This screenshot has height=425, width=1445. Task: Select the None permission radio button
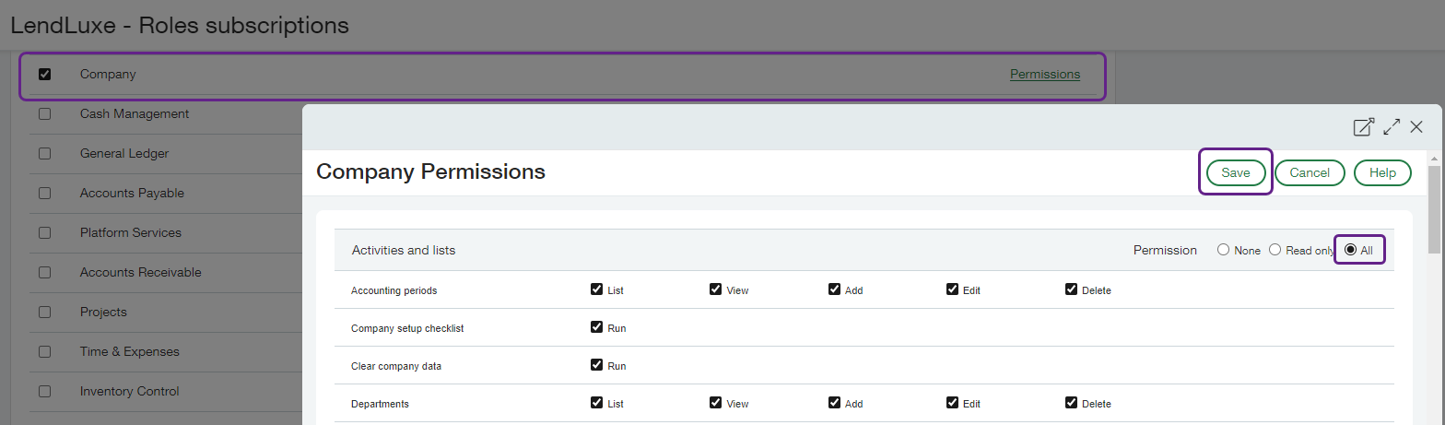pyautogui.click(x=1223, y=250)
